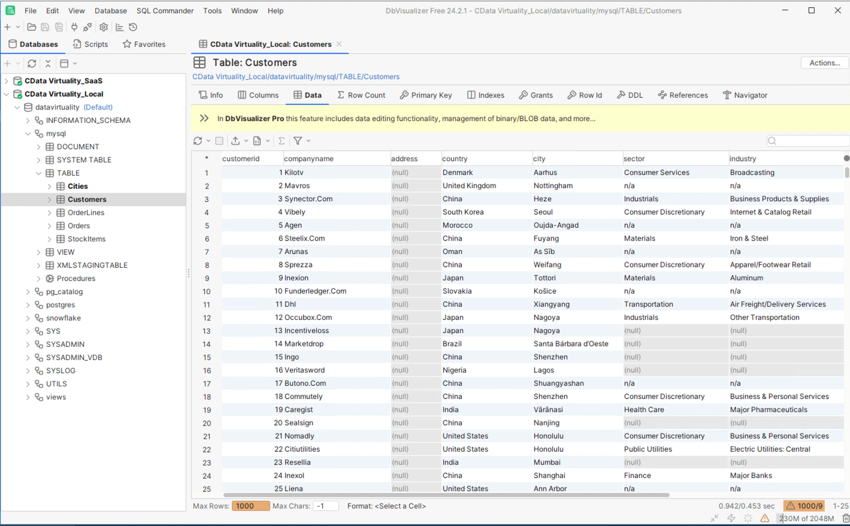Open the filter dropdown arrow

[308, 141]
